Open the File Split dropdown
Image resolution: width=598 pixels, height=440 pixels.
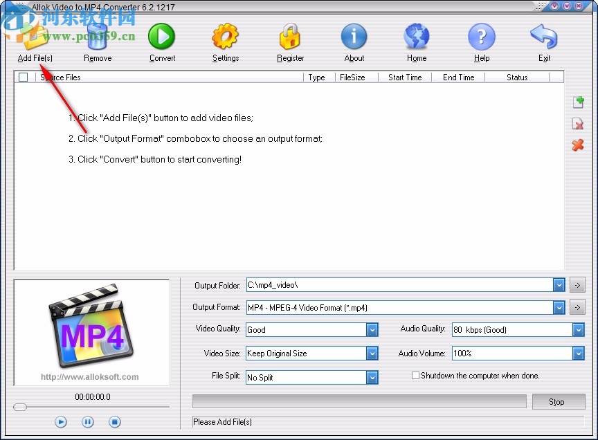[372, 377]
